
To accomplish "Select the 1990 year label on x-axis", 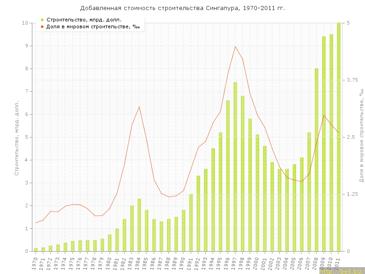I will (182, 263).
